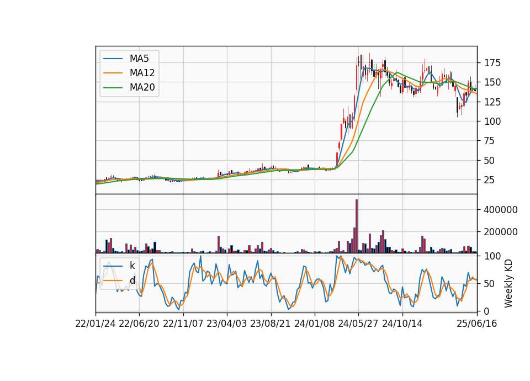Click the MA20 legend label

click(x=142, y=87)
